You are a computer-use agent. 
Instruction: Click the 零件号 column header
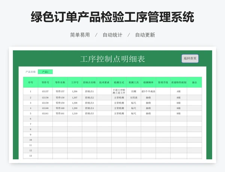click(45, 82)
